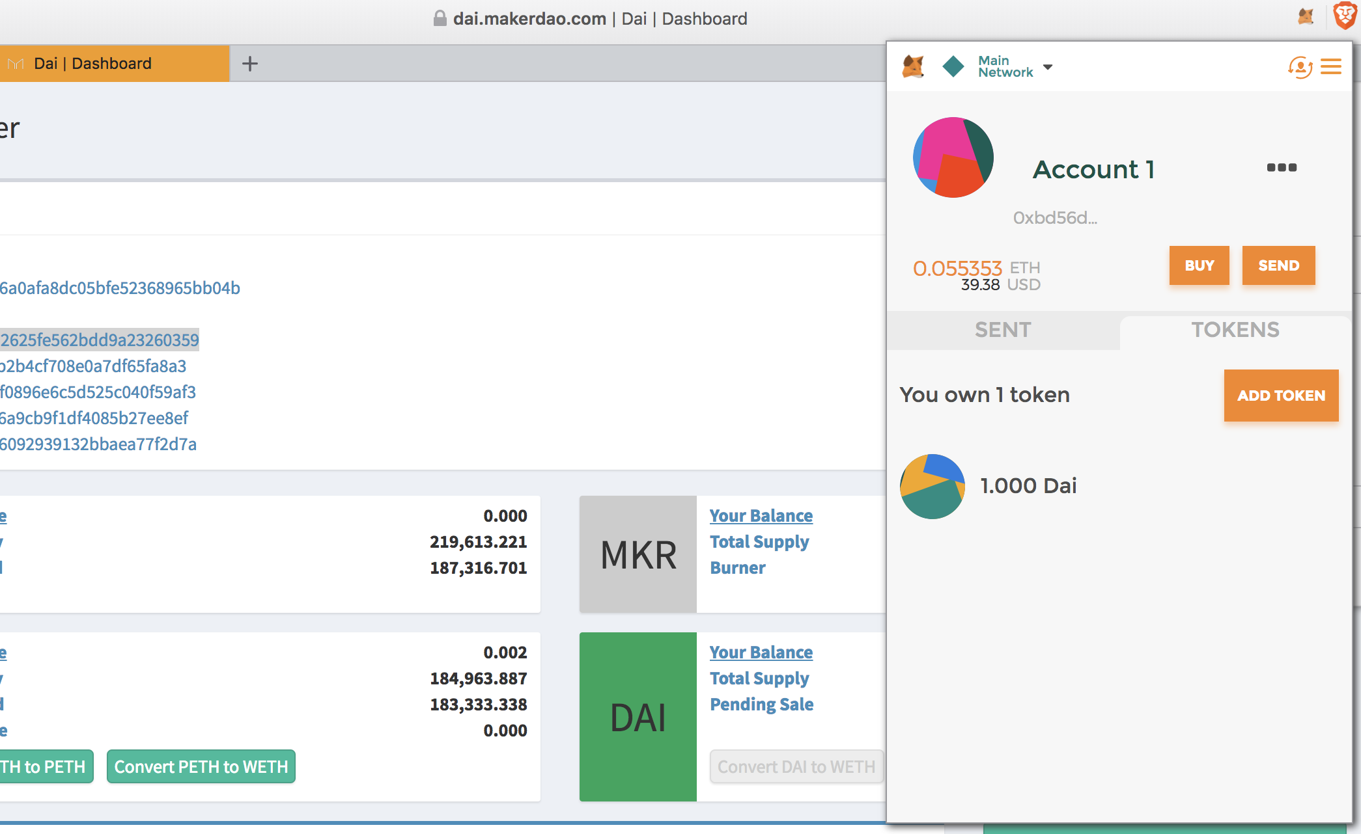The width and height of the screenshot is (1361, 834).
Task: Click the account switcher icon in MetaMask
Action: 1300,66
